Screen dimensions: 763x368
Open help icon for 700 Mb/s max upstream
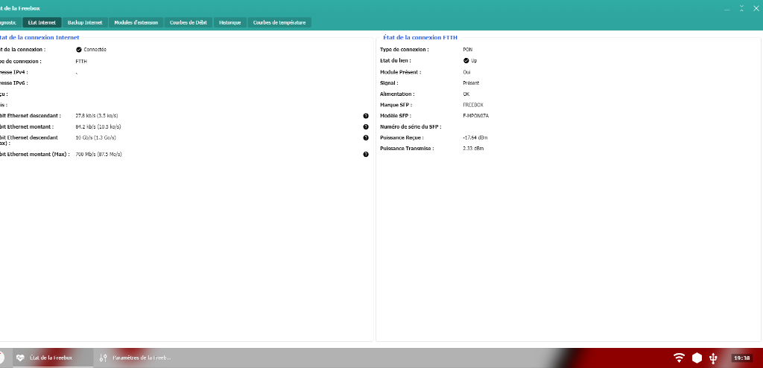click(x=366, y=154)
